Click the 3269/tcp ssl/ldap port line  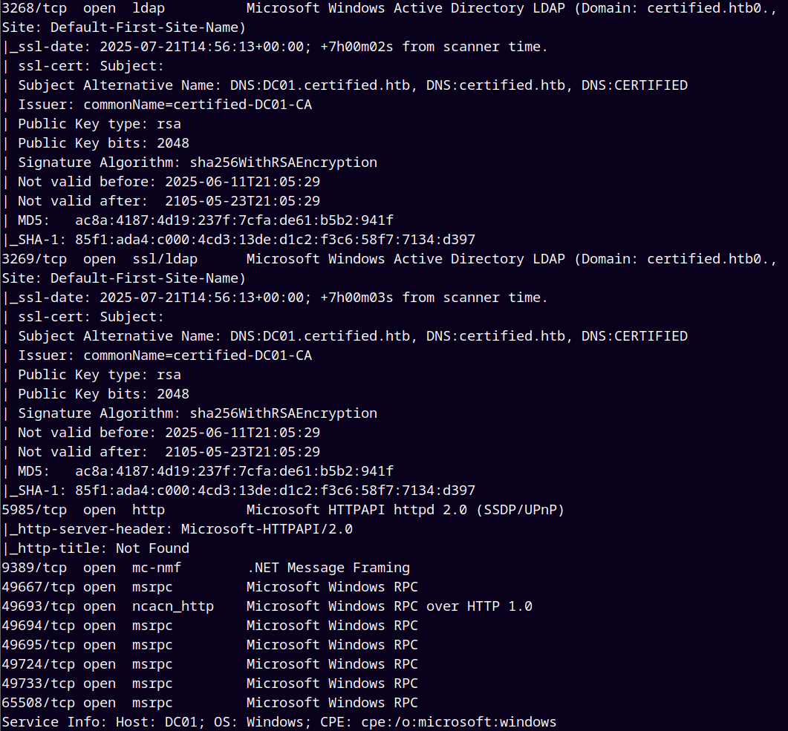pos(389,259)
